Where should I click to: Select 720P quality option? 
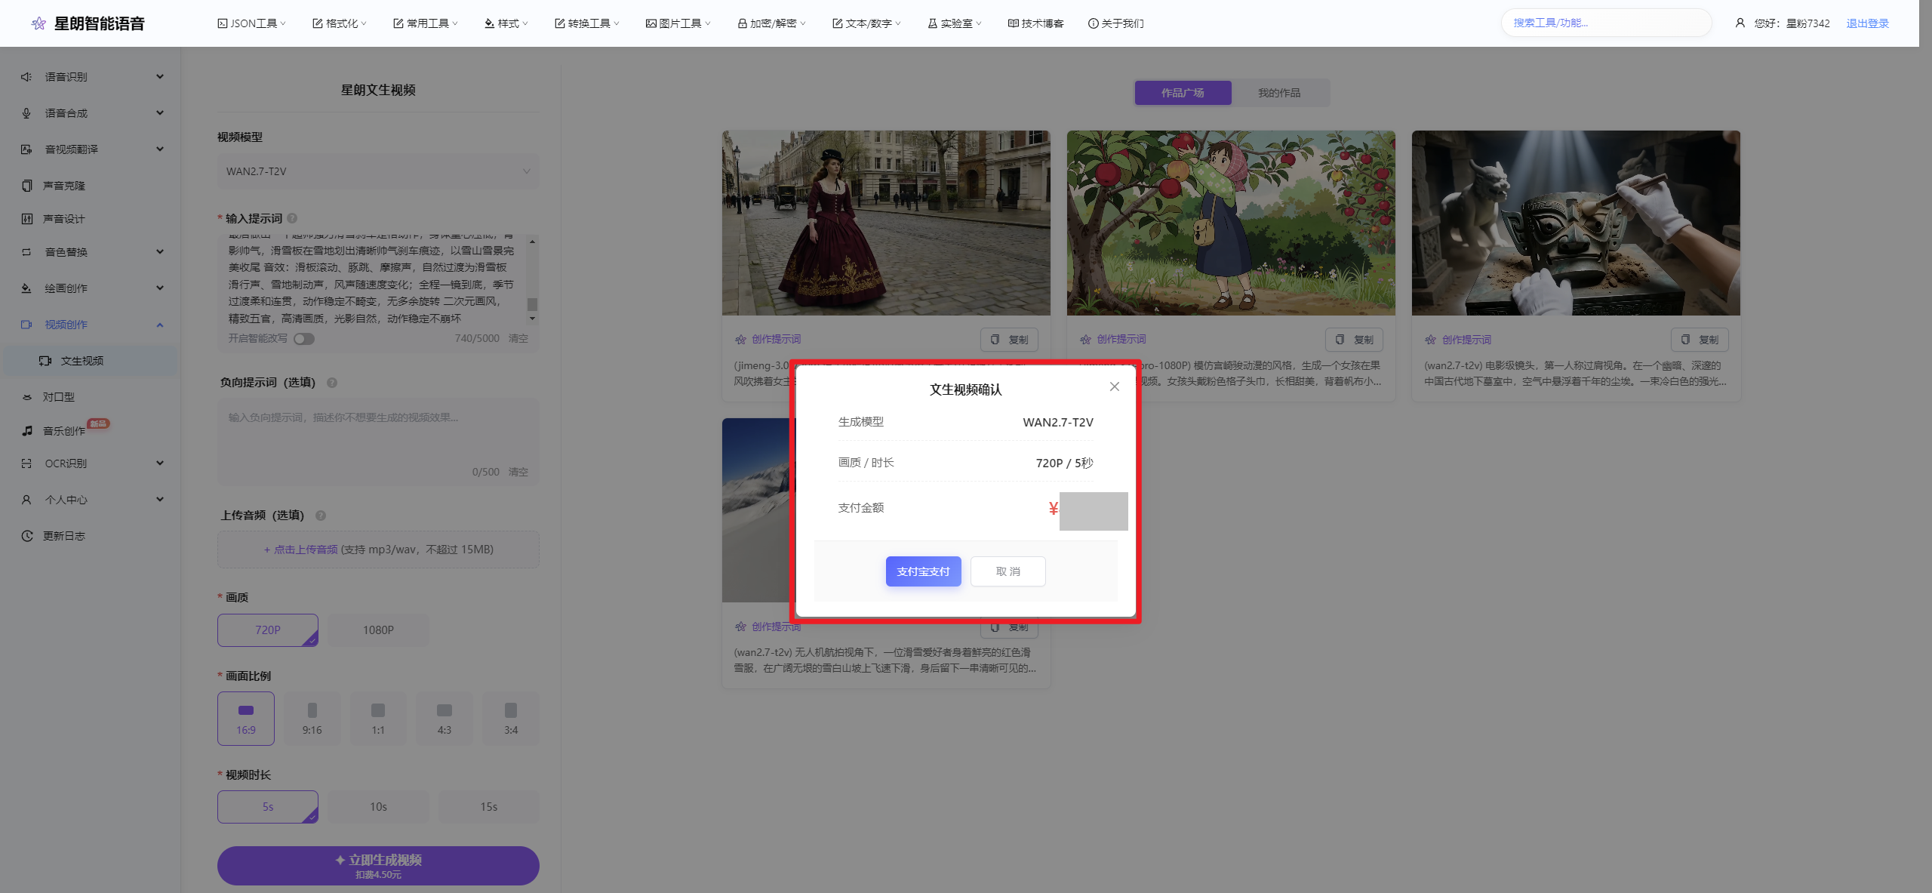[x=268, y=630]
